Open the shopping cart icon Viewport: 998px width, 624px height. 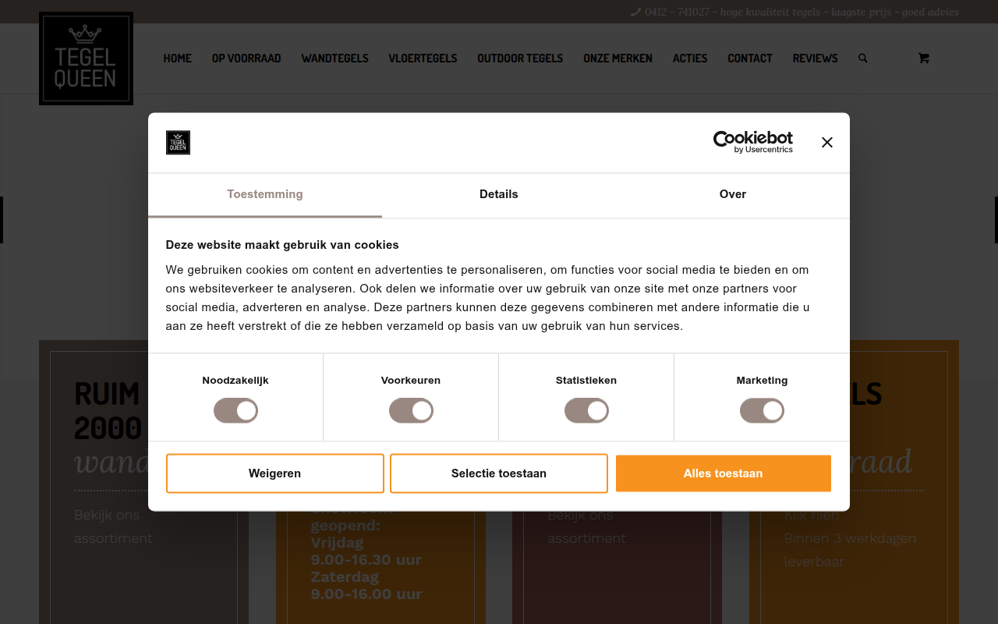(923, 58)
